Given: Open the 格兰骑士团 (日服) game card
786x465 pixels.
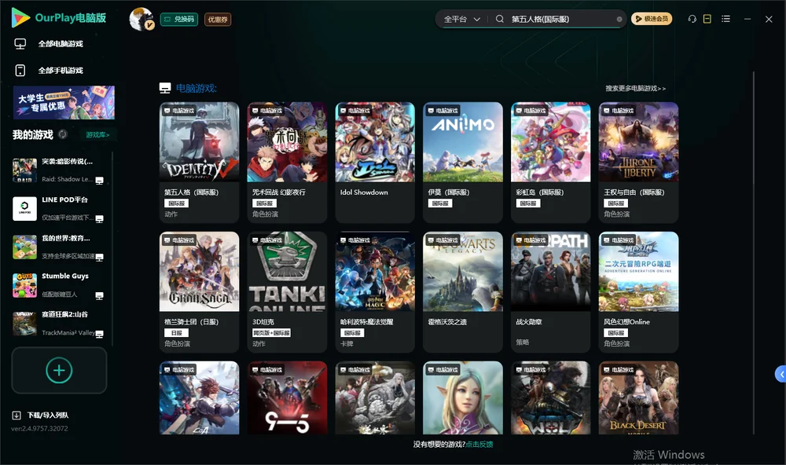Looking at the screenshot, I should (199, 292).
